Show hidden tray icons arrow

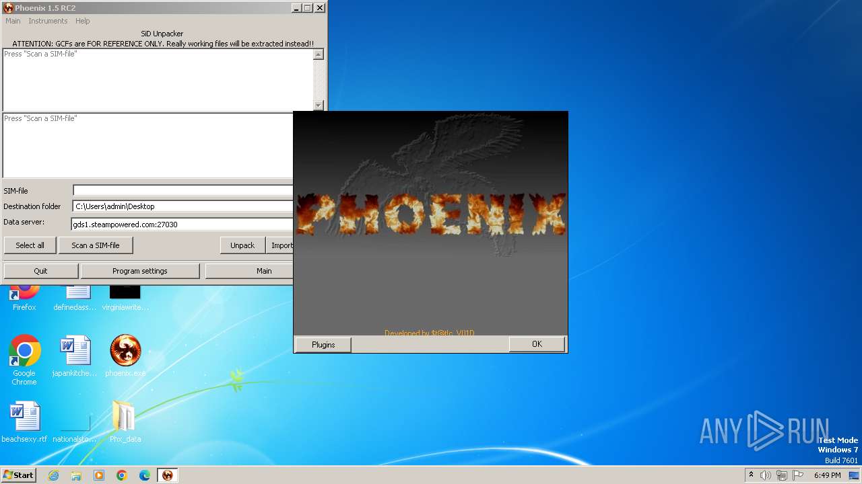751,475
